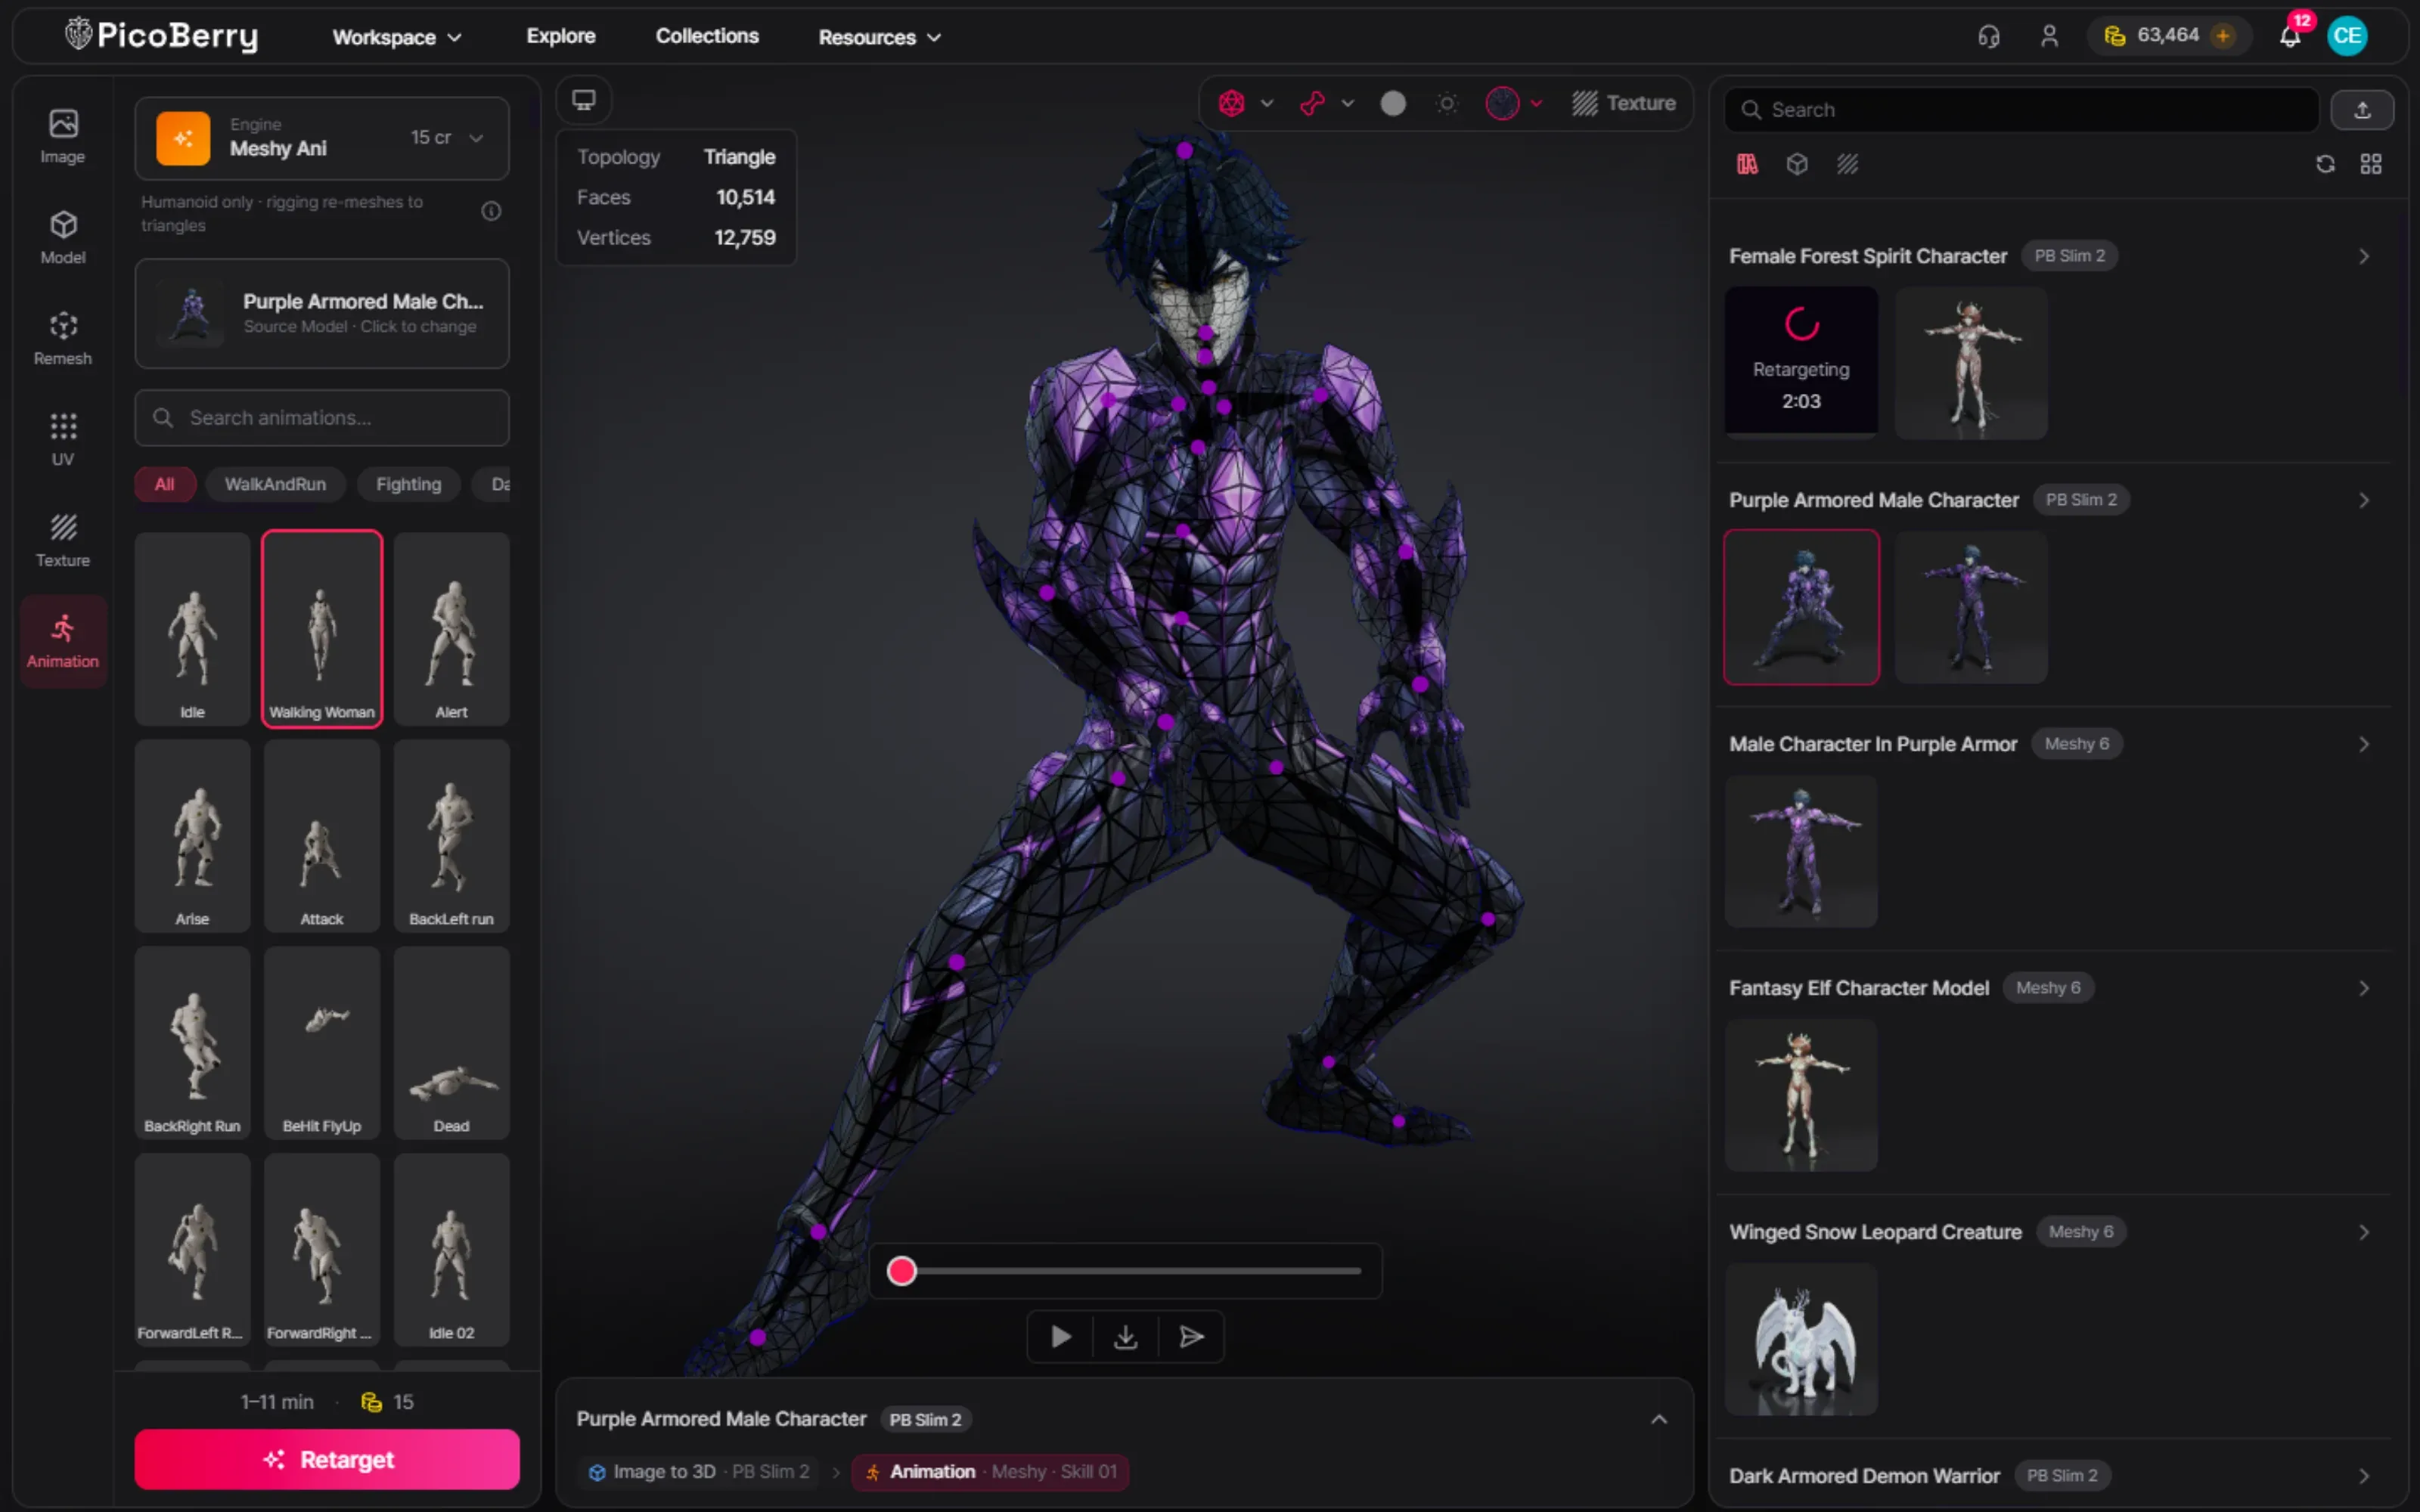The height and width of the screenshot is (1512, 2420).
Task: Expand Winged Snow Leopard Creature group
Action: [2364, 1232]
